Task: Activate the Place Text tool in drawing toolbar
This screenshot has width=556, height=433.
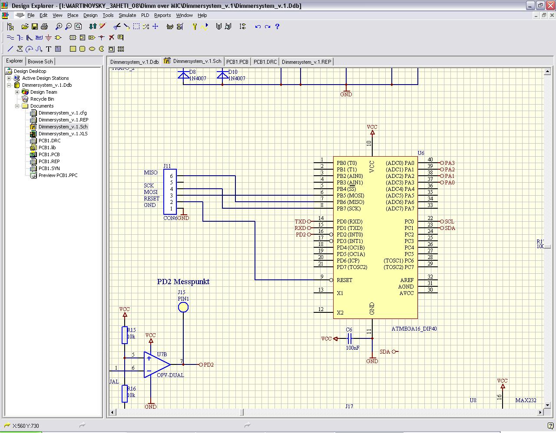Action: tap(48, 49)
